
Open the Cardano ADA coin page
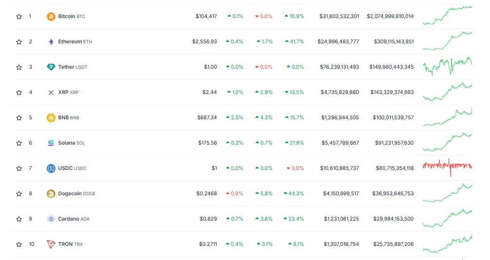tap(74, 219)
